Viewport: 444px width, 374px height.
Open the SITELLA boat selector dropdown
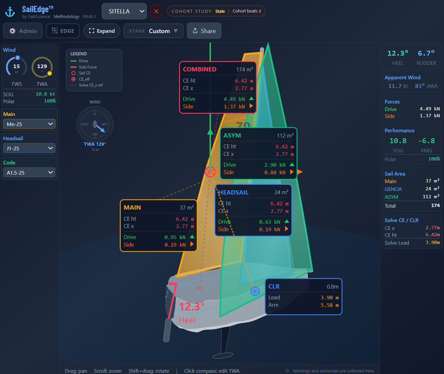124,11
